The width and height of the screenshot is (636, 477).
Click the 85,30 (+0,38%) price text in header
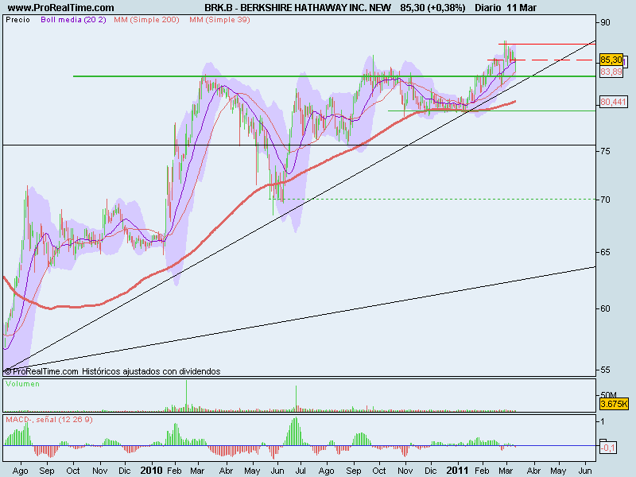432,7
